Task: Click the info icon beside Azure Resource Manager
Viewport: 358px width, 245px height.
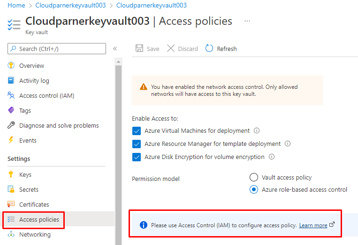Action: point(288,144)
